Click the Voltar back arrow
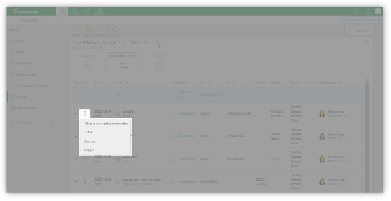Image resolution: width=391 pixels, height=201 pixels. (x=76, y=31)
